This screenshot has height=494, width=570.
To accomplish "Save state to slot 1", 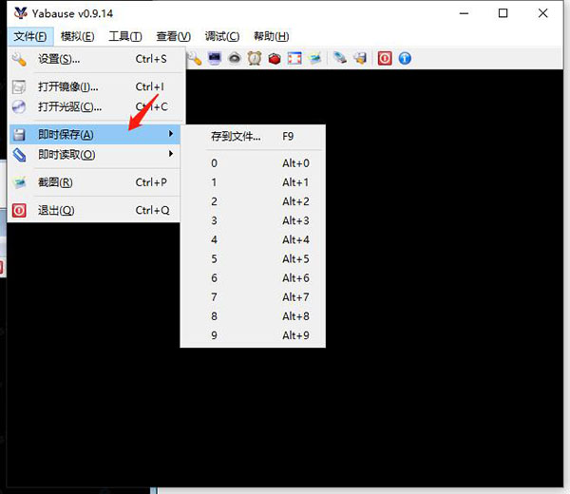I will pos(253,182).
